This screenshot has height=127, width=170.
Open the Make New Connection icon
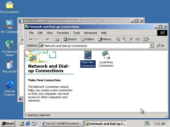(x=88, y=59)
